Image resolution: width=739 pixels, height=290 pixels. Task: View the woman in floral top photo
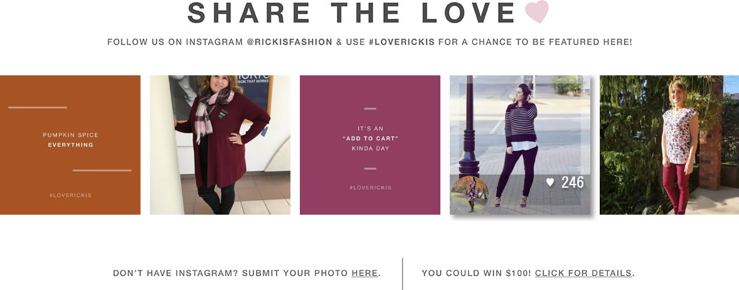coord(661,145)
